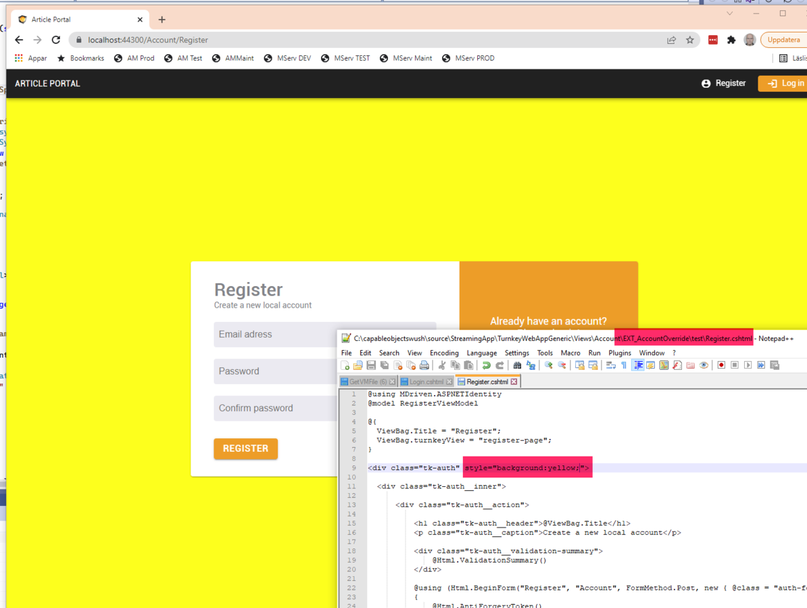Click the Save recorded macro icon
Image resolution: width=807 pixels, height=608 pixels.
click(775, 365)
